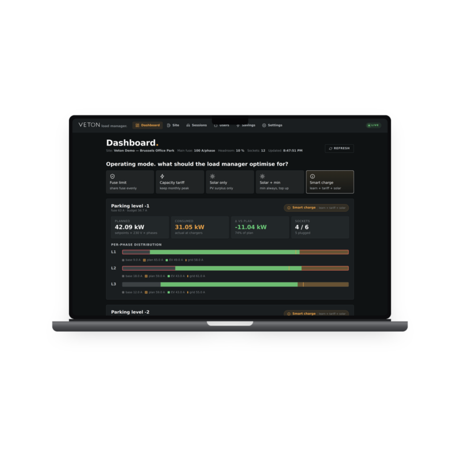Click the VETON load manager logo
The height and width of the screenshot is (460, 460).
[103, 125]
